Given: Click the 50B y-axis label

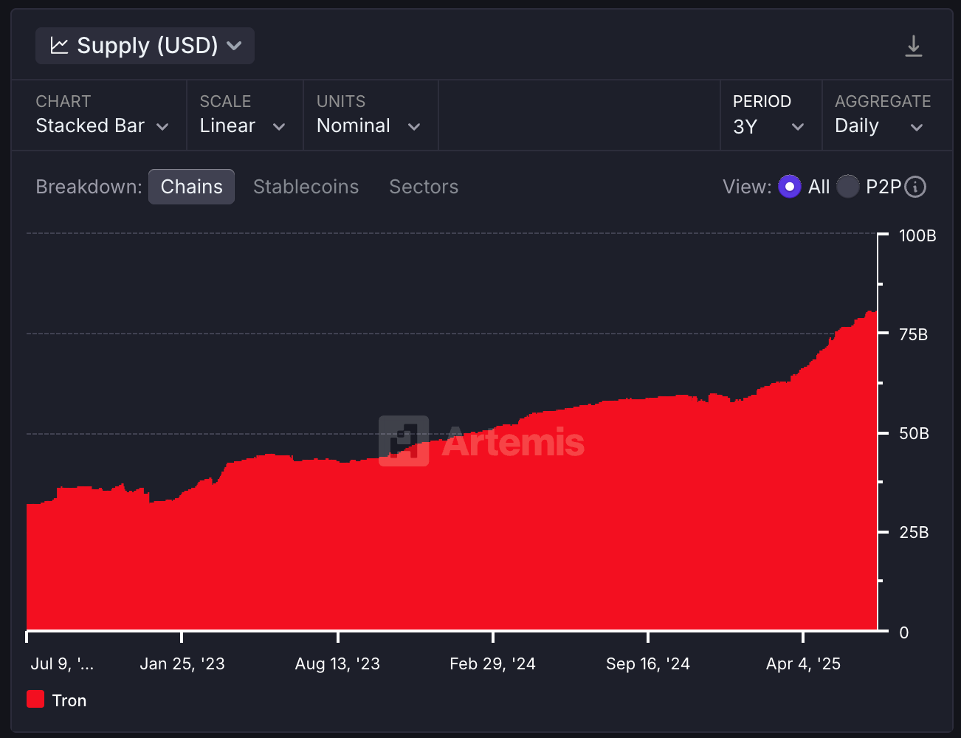Looking at the screenshot, I should point(914,433).
